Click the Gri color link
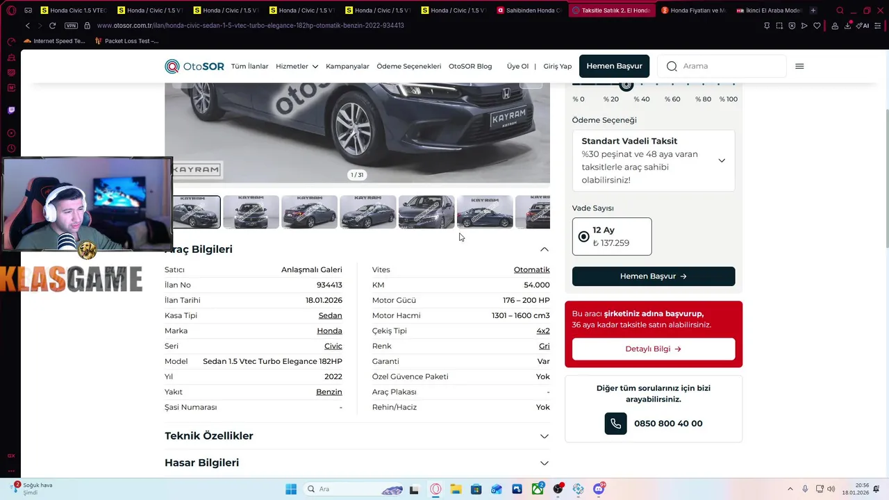Screen dimensions: 889x500 point(545,346)
